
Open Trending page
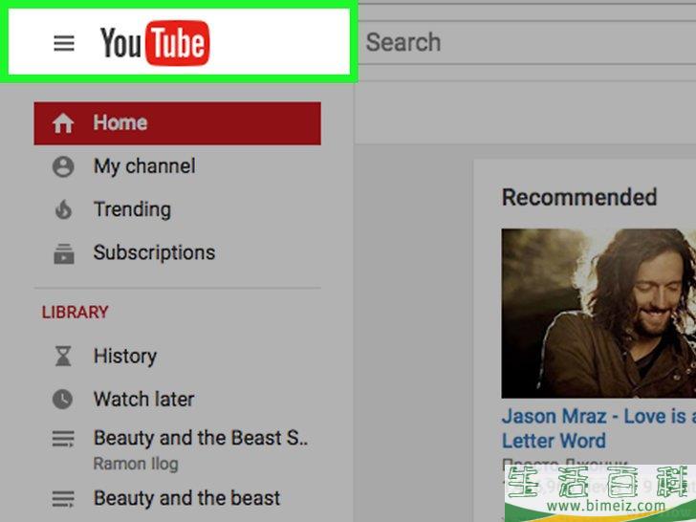(x=132, y=209)
